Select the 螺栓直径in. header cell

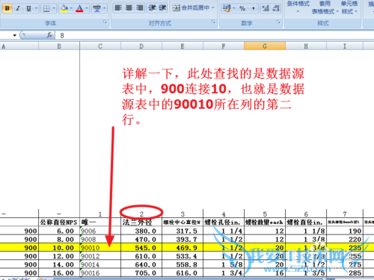[x=306, y=222]
